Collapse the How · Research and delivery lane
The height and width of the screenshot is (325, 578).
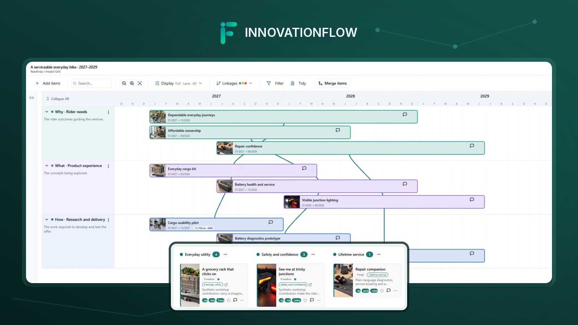pyautogui.click(x=47, y=220)
